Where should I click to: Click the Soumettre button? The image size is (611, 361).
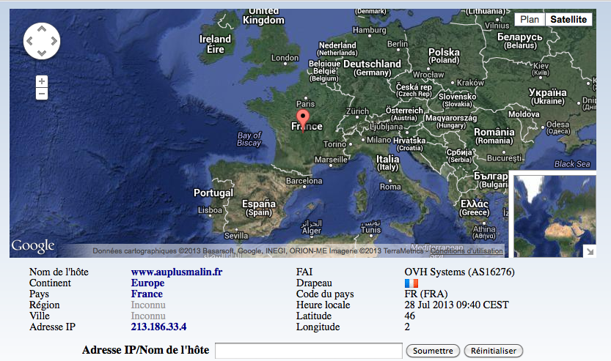(433, 351)
